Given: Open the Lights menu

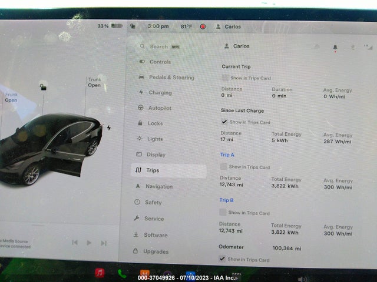Looking at the screenshot, I should click(x=150, y=139).
